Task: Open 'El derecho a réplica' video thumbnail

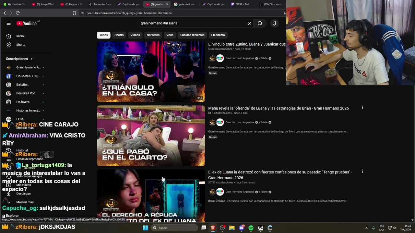Action: [x=151, y=195]
